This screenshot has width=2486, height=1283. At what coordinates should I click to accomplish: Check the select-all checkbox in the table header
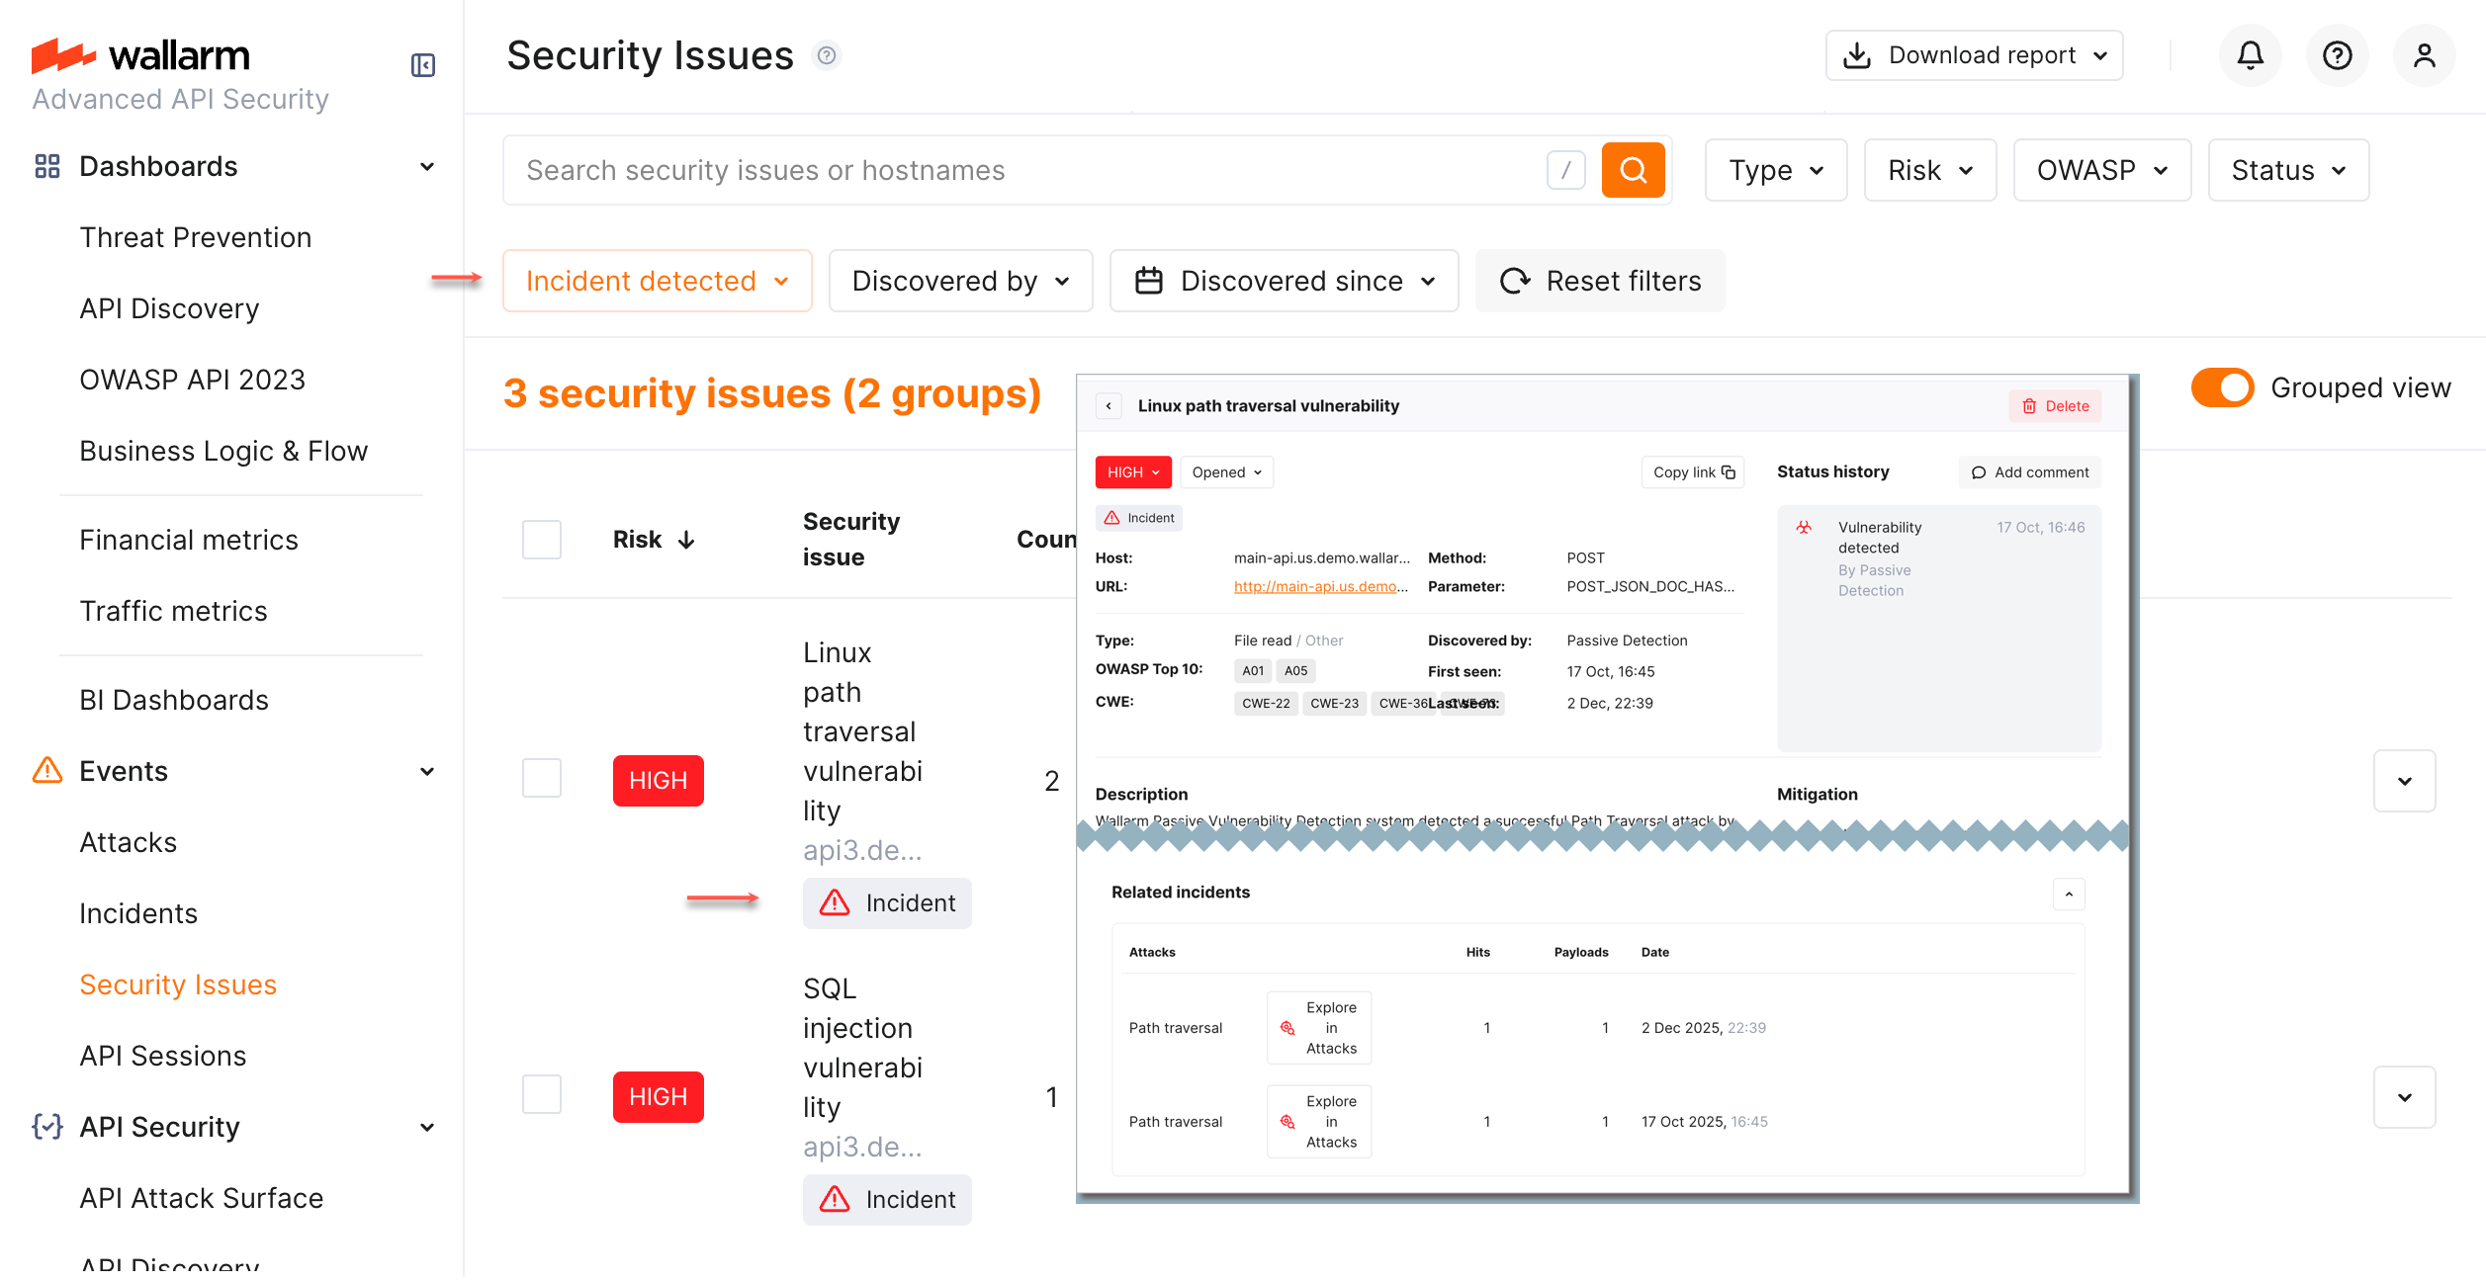tap(541, 540)
